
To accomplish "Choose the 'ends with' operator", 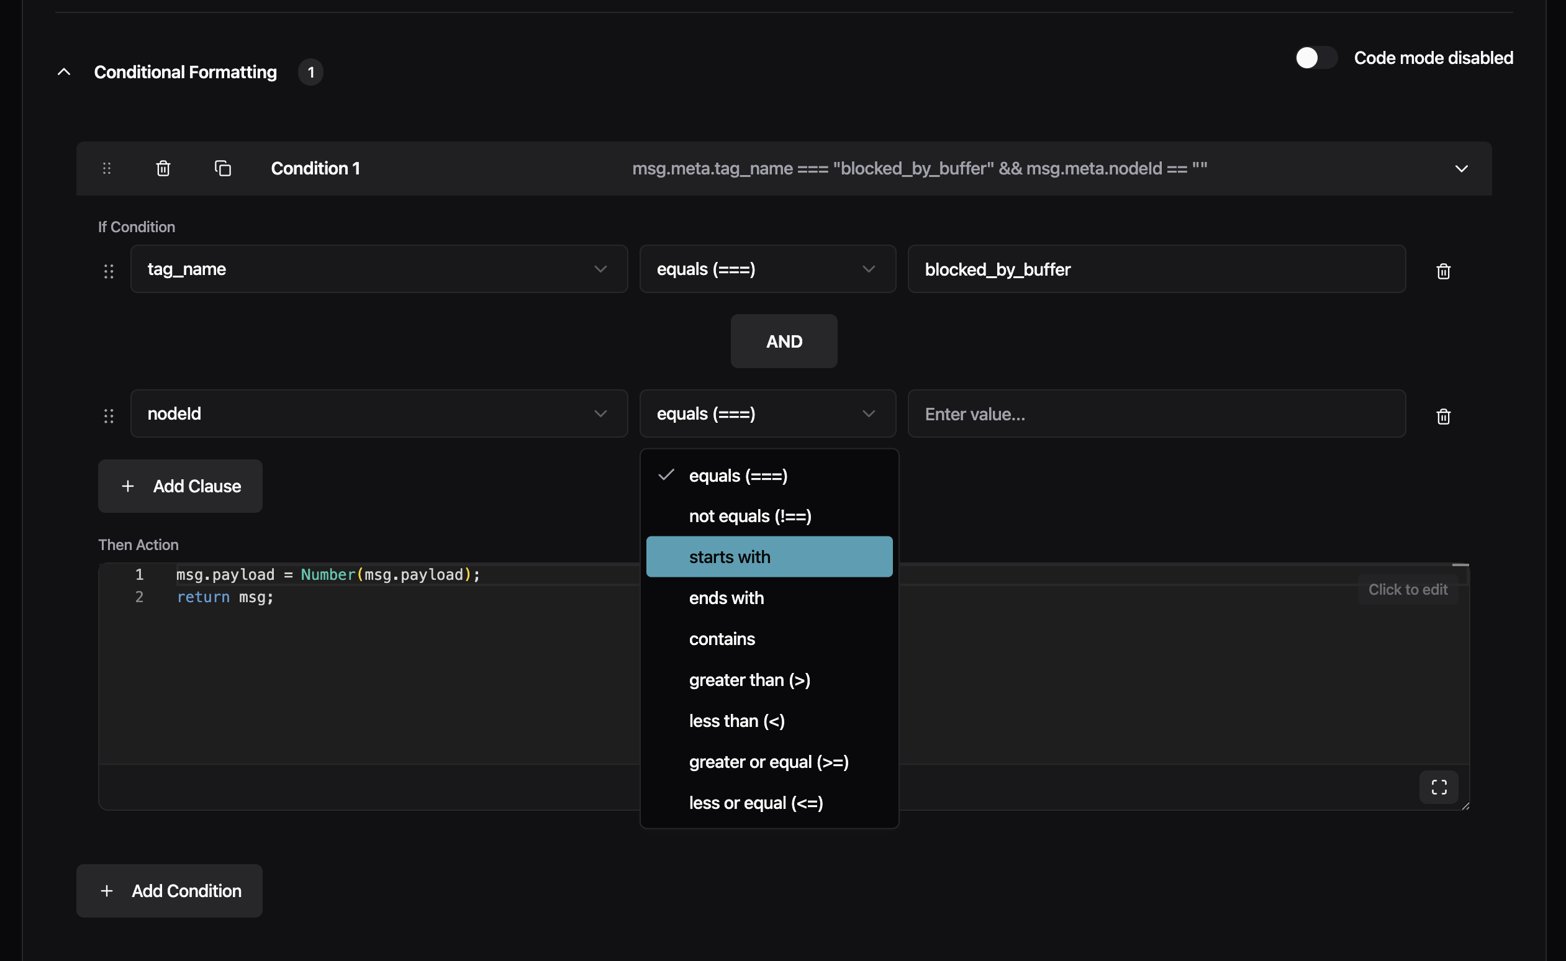I will pos(769,598).
